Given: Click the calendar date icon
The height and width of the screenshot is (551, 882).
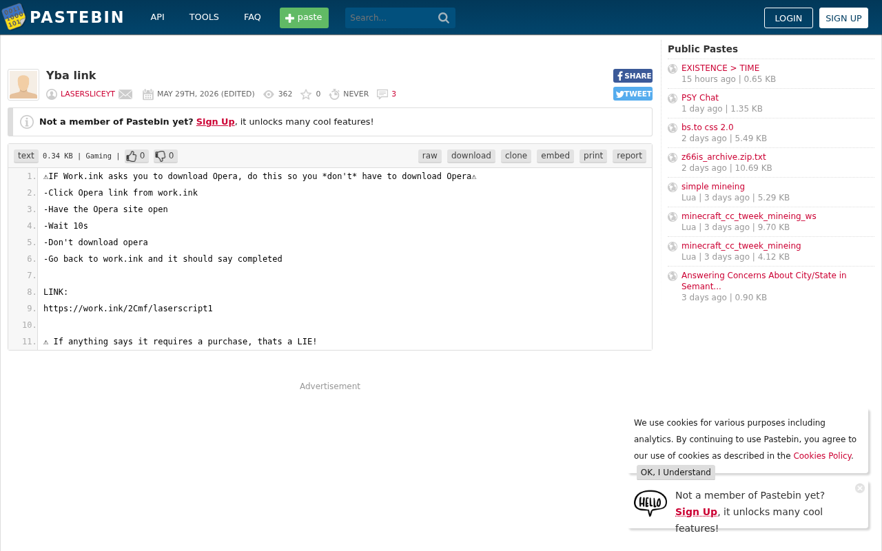Looking at the screenshot, I should click(x=148, y=94).
